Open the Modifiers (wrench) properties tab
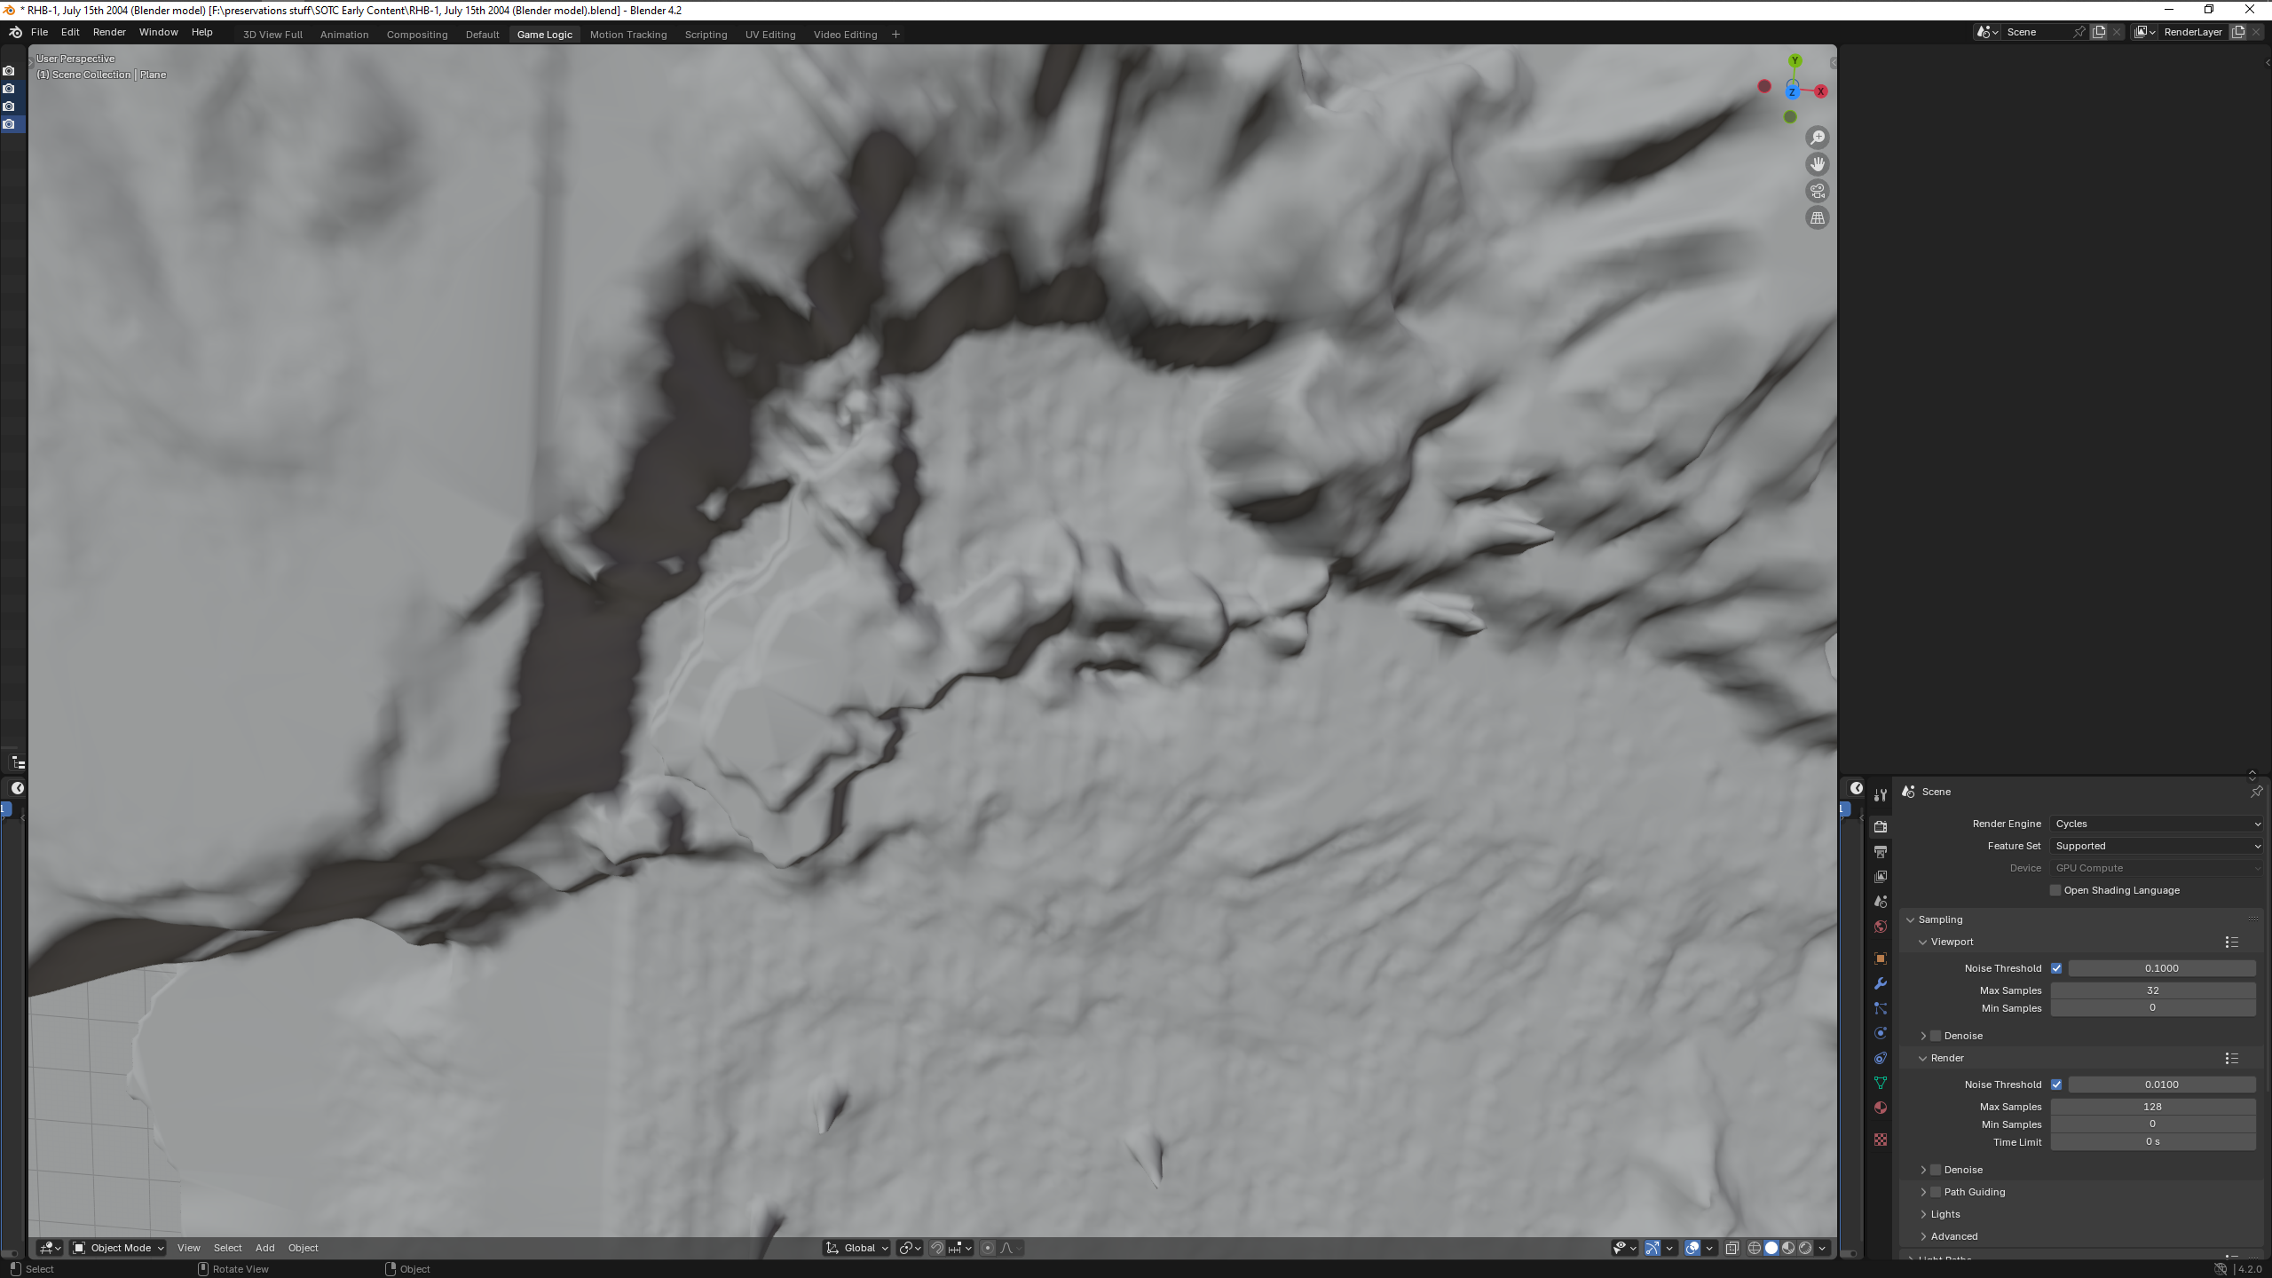2272x1278 pixels. click(x=1880, y=983)
